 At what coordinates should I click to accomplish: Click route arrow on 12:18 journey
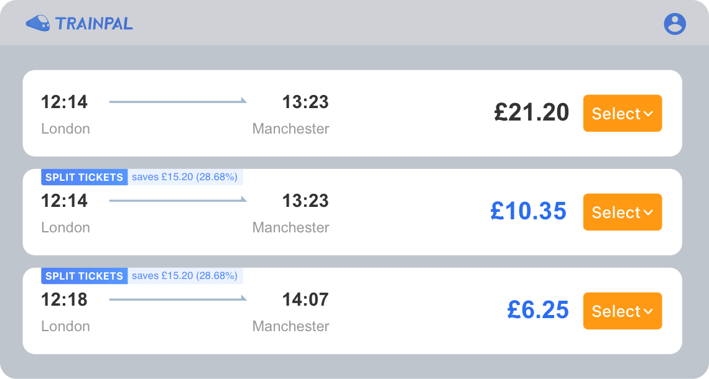click(178, 299)
